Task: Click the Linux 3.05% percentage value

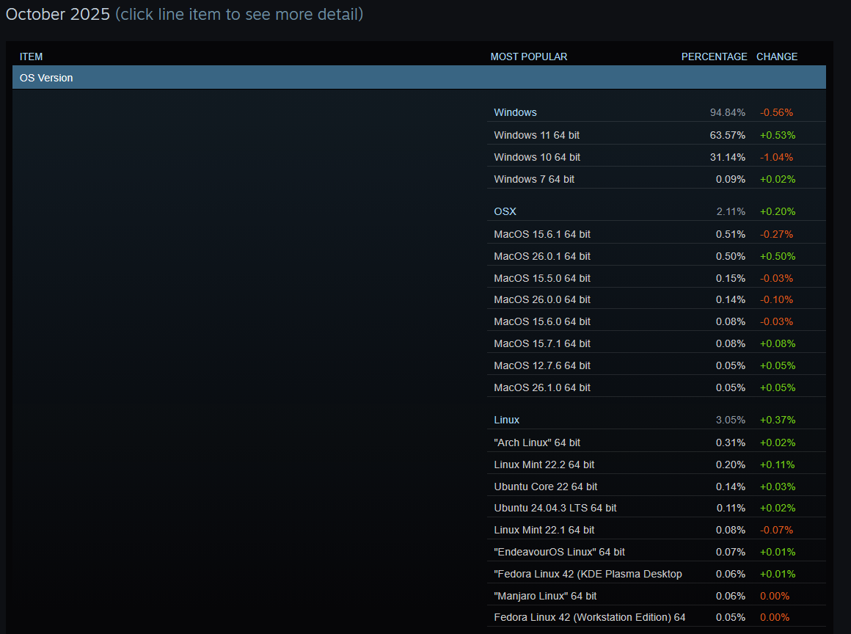Action: (x=731, y=420)
